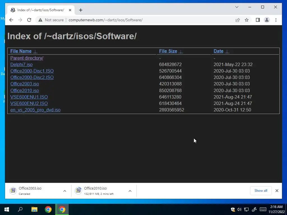Open the touch keyboard from tray
Screen dimensions: 287x215
tap(263, 209)
